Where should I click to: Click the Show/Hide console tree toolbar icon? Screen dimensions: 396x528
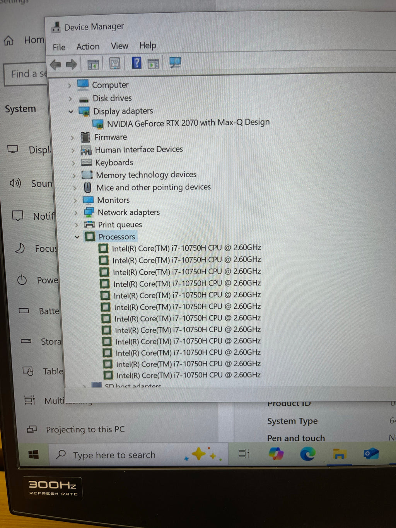(93, 65)
